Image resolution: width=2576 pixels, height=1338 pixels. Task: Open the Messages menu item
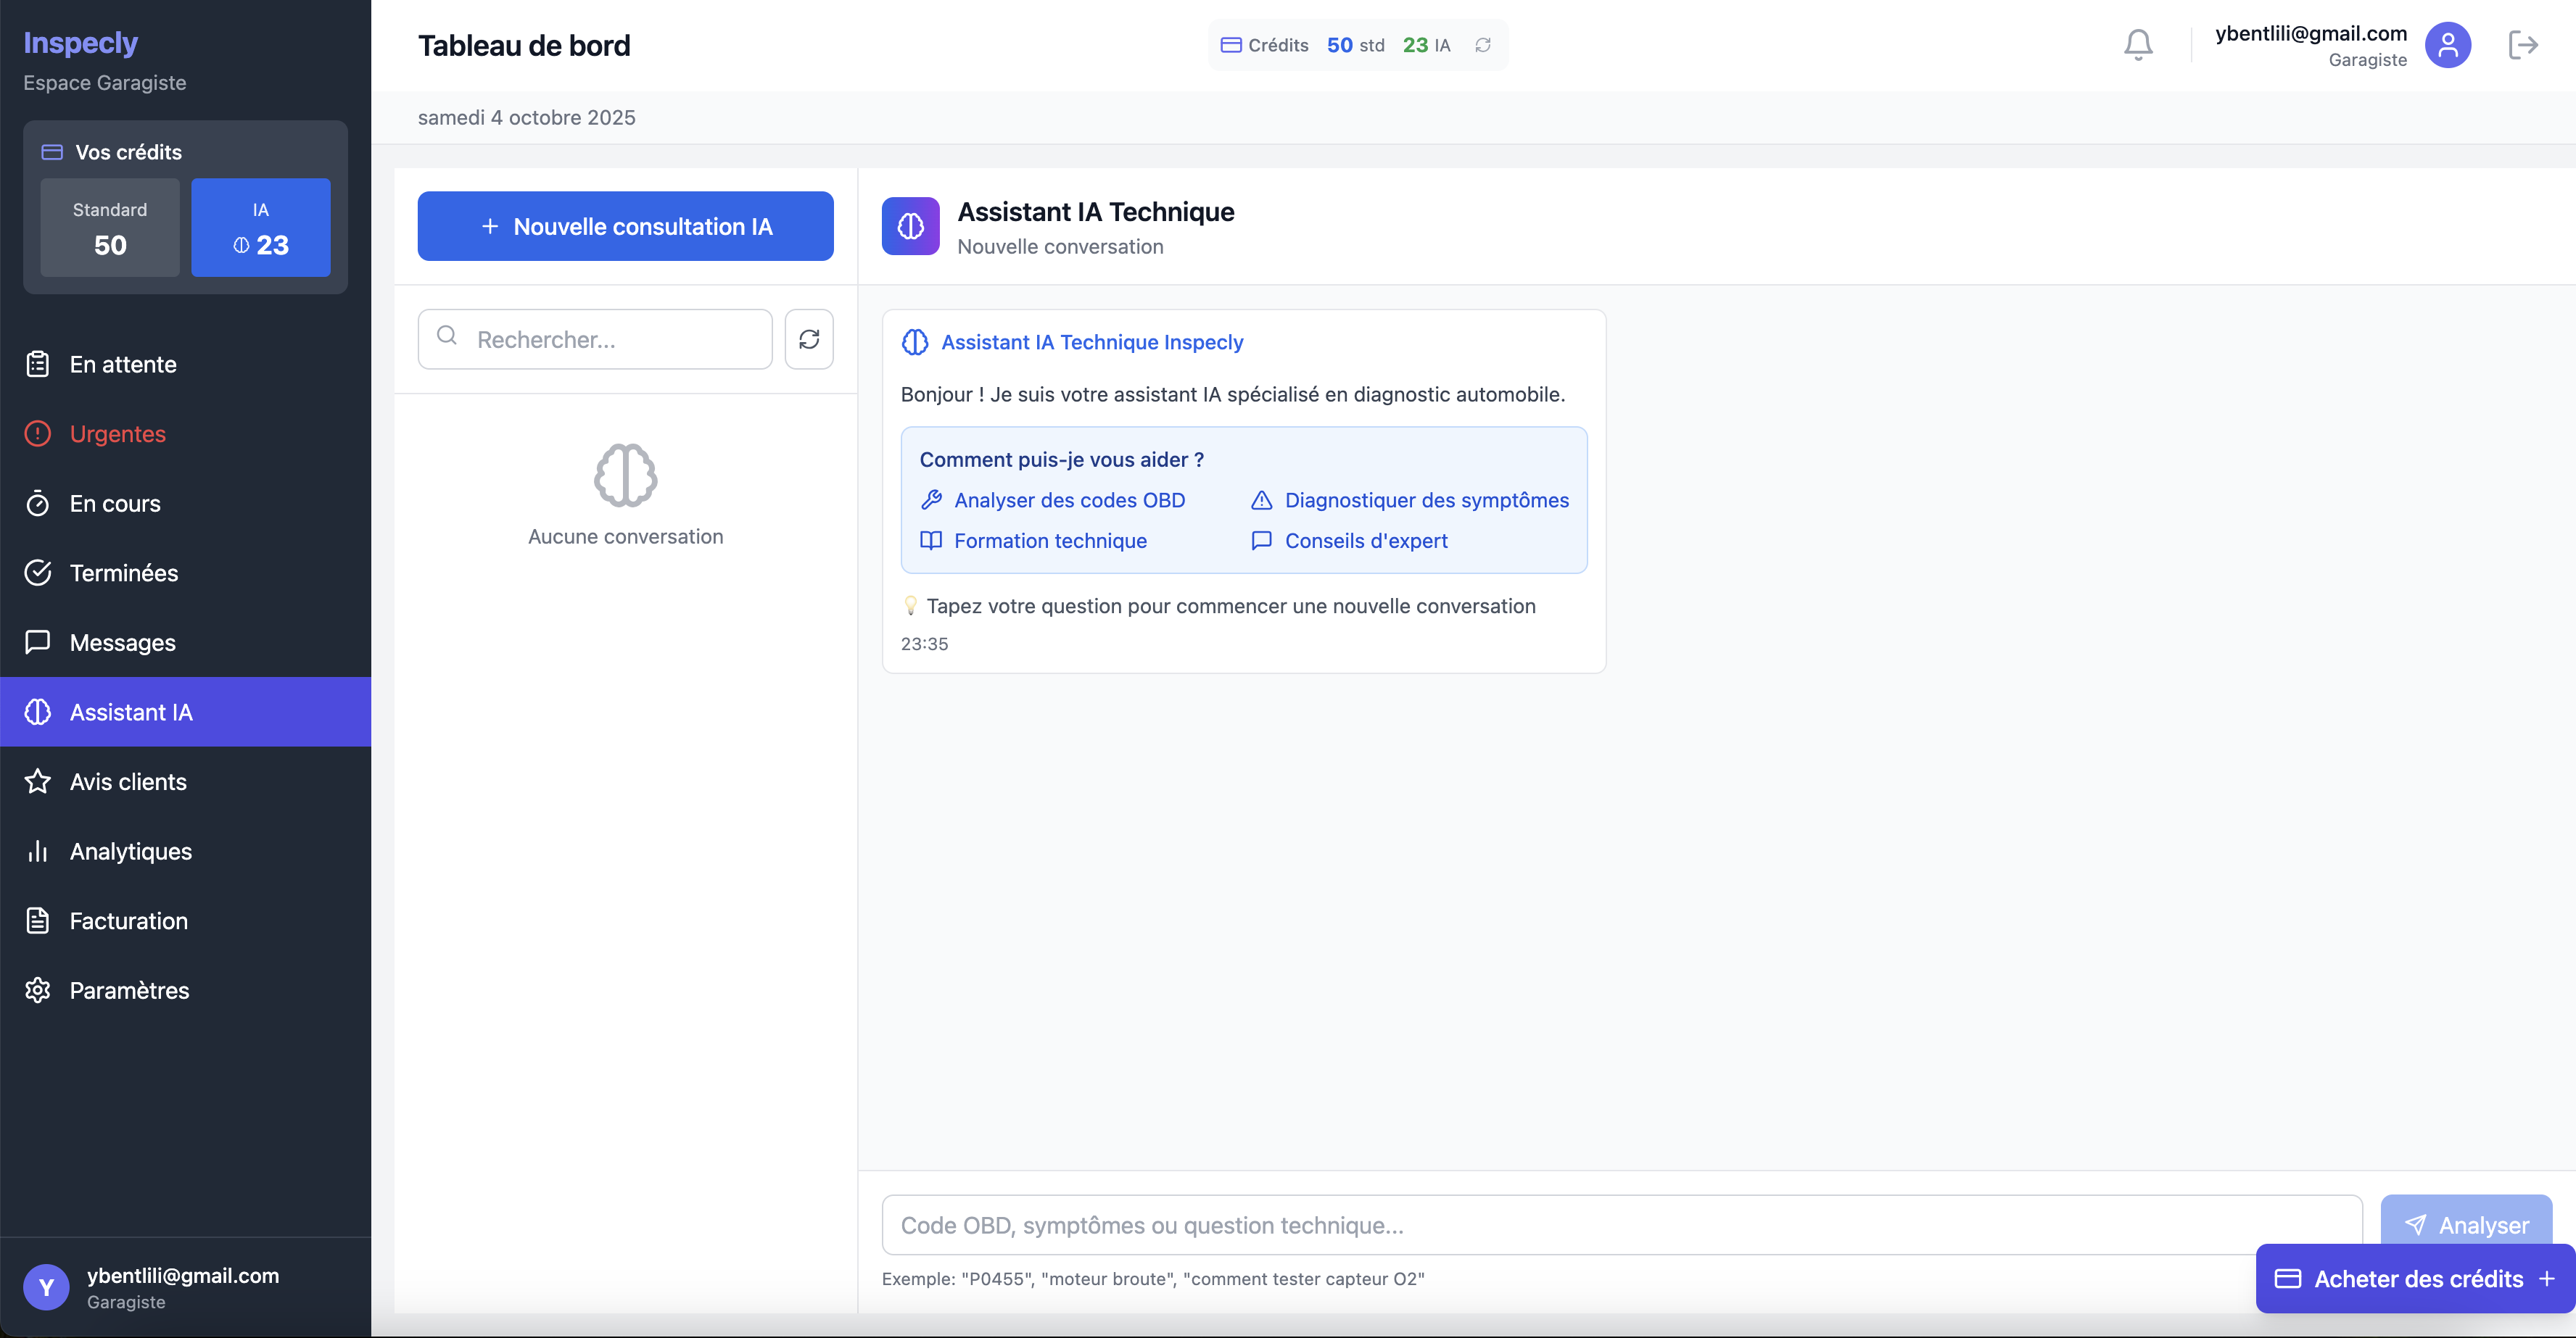(122, 642)
